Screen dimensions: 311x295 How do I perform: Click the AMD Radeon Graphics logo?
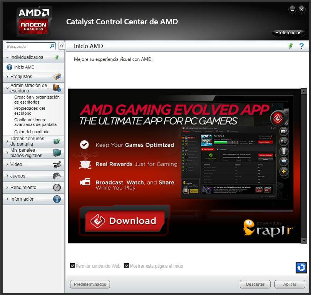[x=34, y=21]
